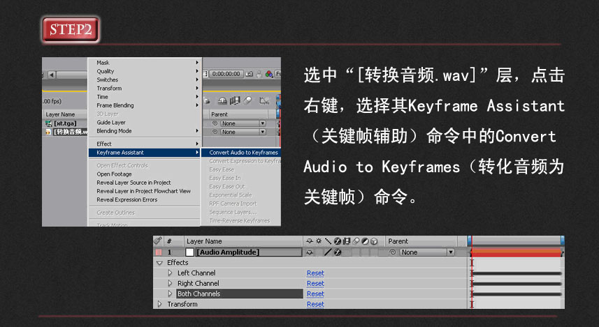
Task: Enable 3D layer box on Audio Amplitude row
Action: 374,252
